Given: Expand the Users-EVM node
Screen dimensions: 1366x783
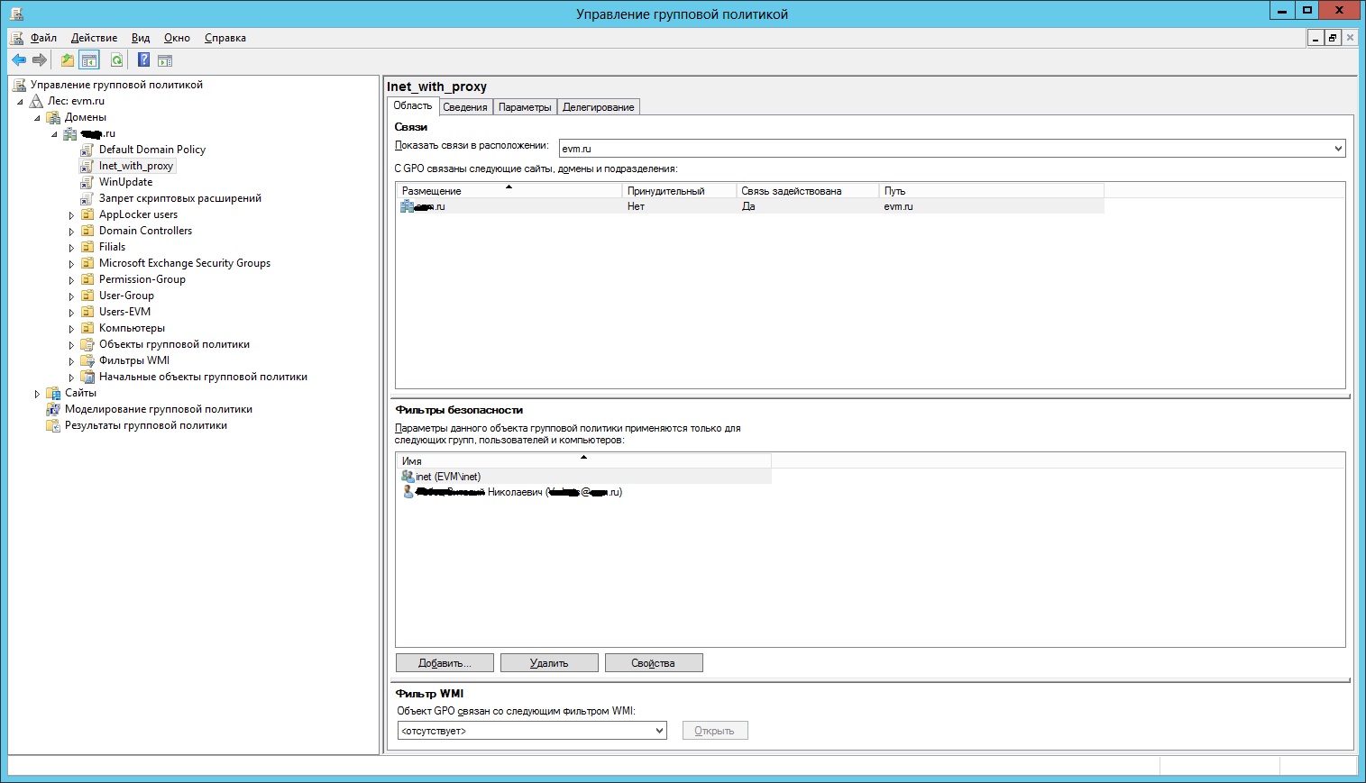Looking at the screenshot, I should 71,313.
